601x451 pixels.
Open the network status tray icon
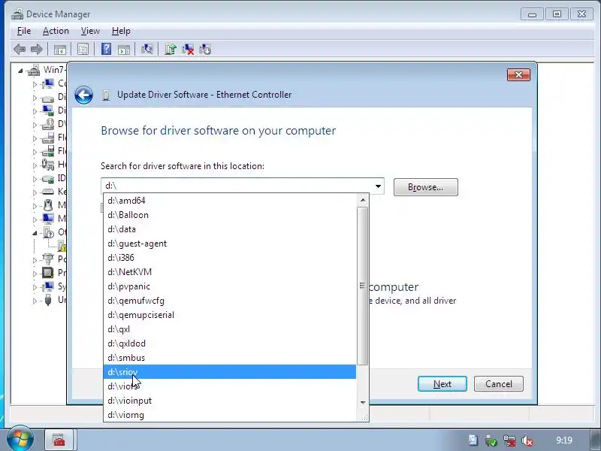click(x=509, y=440)
